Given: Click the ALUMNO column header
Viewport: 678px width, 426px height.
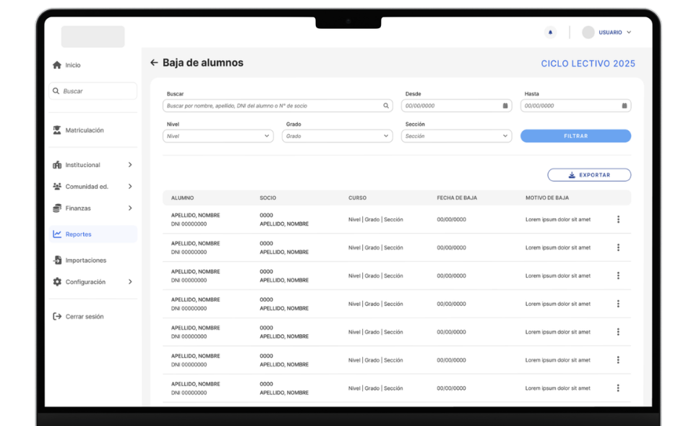Looking at the screenshot, I should 182,197.
